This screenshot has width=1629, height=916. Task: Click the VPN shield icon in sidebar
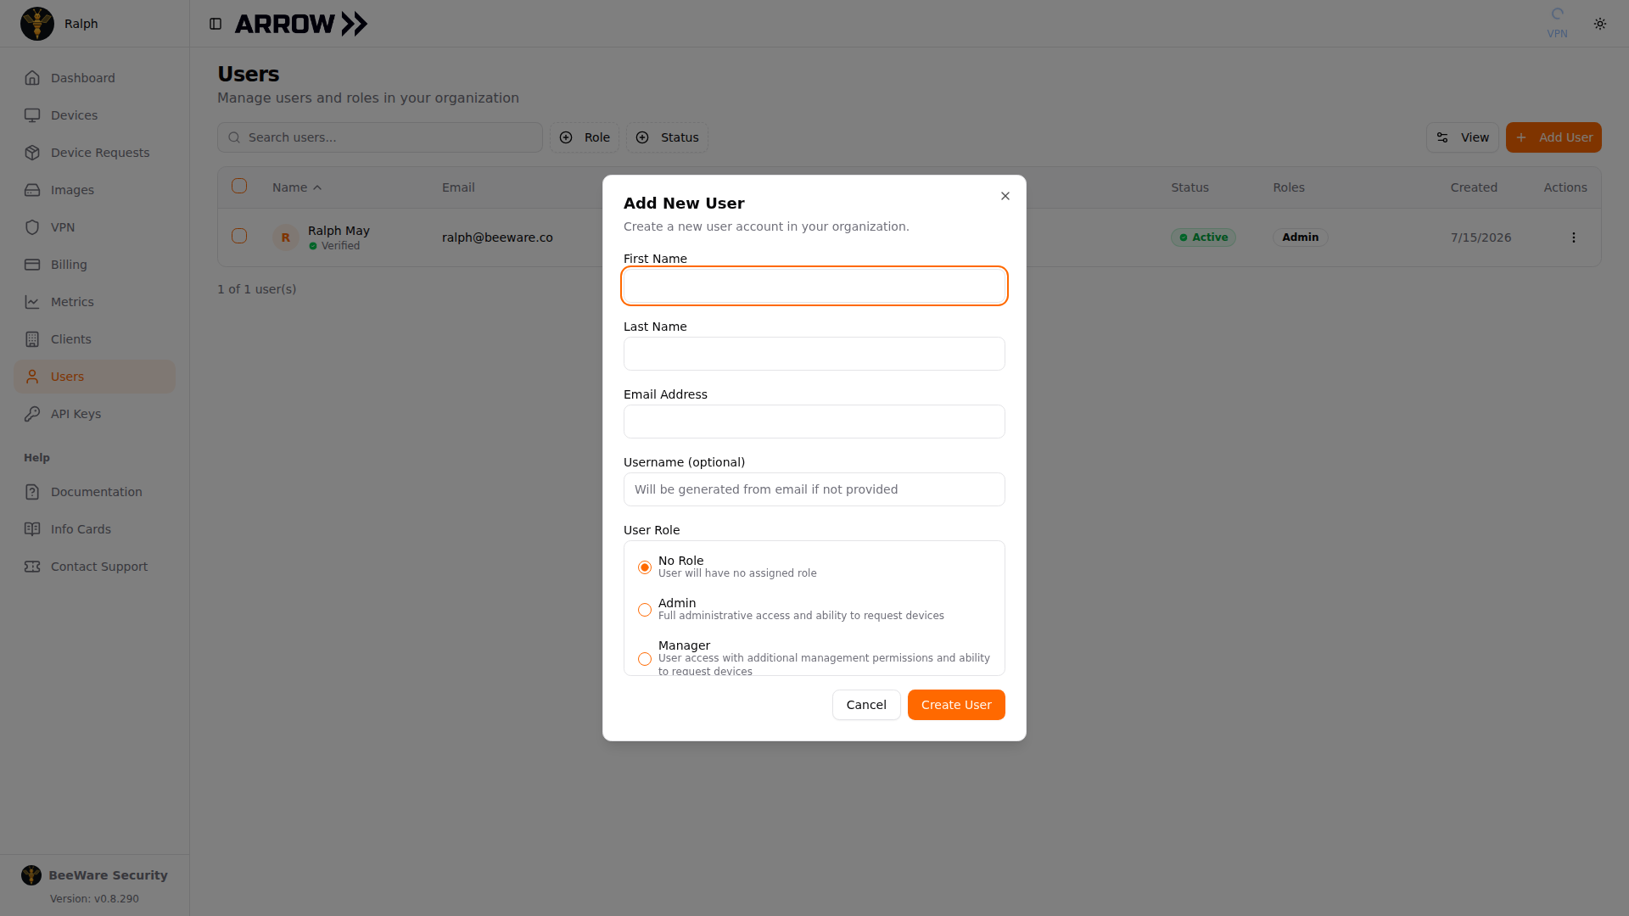pos(32,227)
